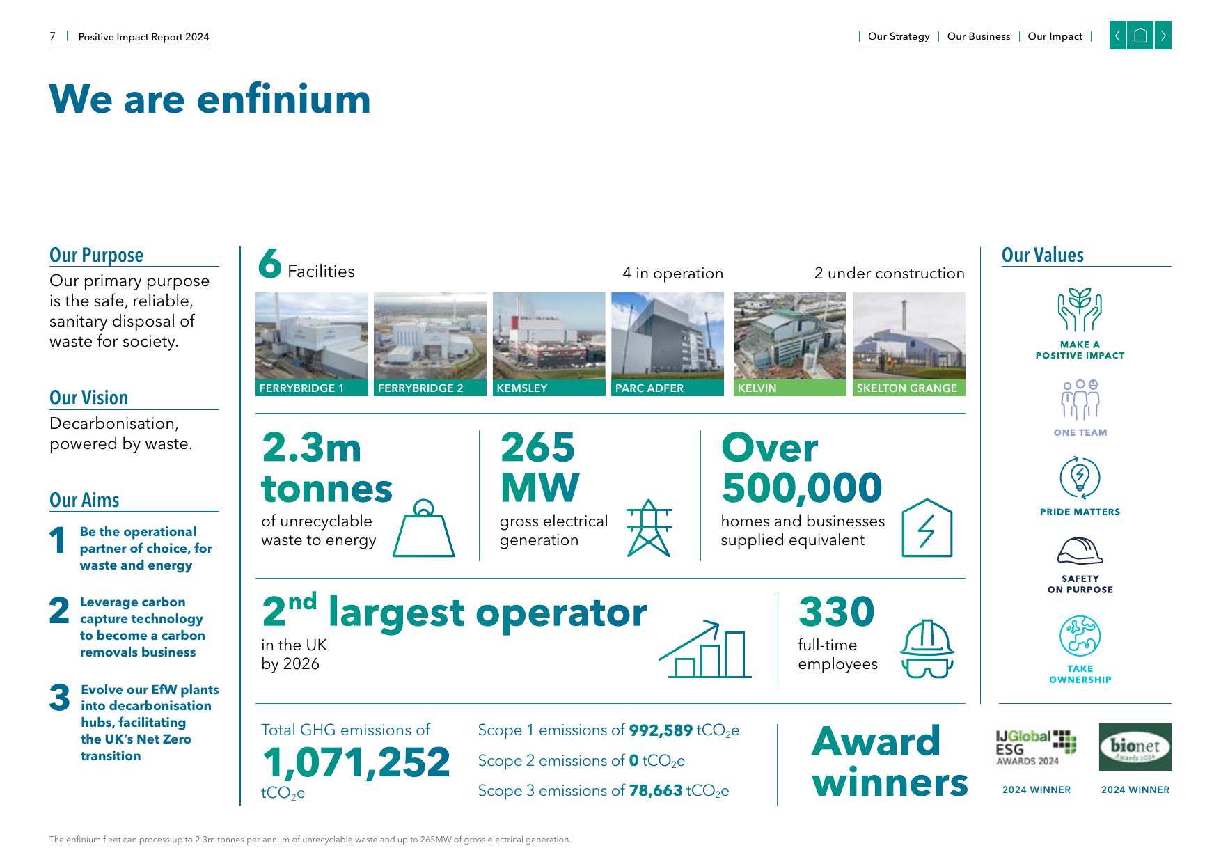Click the Pride Matters lightbulb icon
The width and height of the screenshot is (1221, 864).
(x=1080, y=478)
